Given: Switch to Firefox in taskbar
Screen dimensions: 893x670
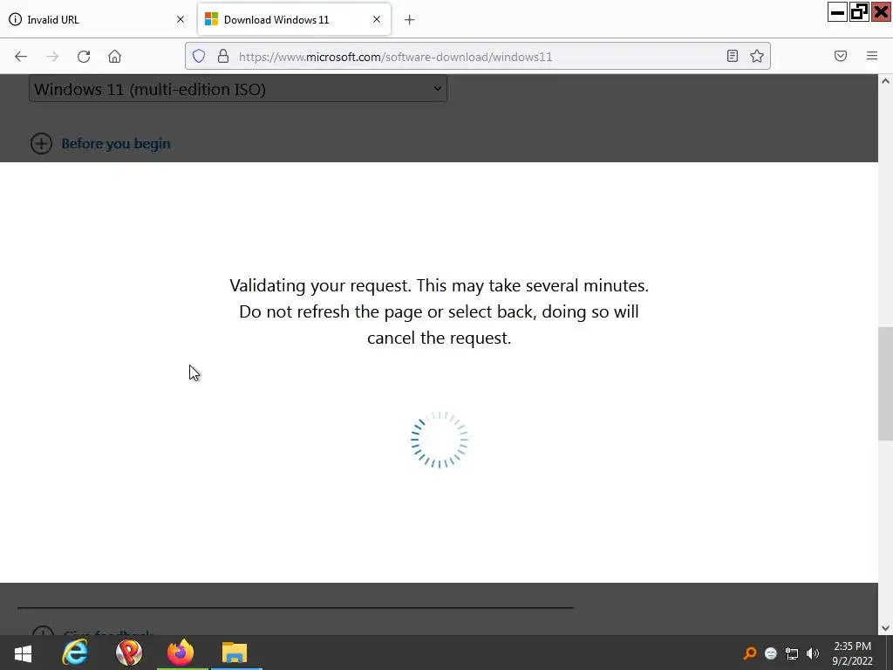Looking at the screenshot, I should [x=181, y=653].
